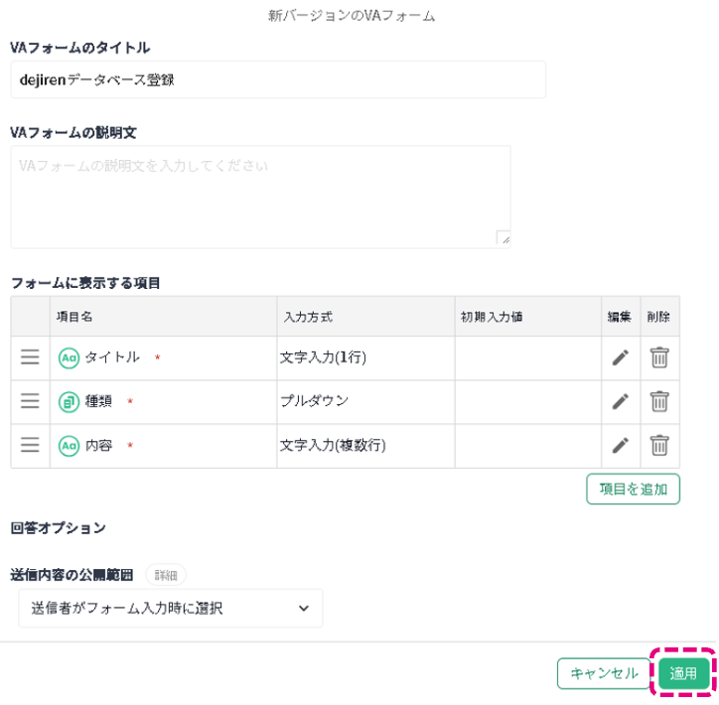
Task: Focus the VAフォームの説明文 text area
Action: coord(260,198)
